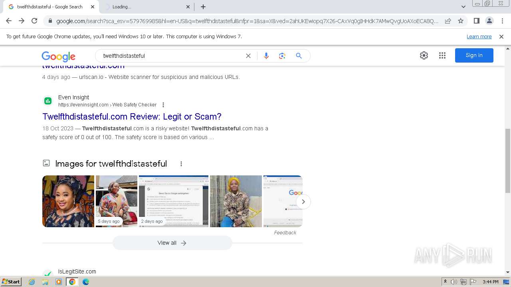Click scrollbar up arrow
This screenshot has width=511, height=287.
508,48
